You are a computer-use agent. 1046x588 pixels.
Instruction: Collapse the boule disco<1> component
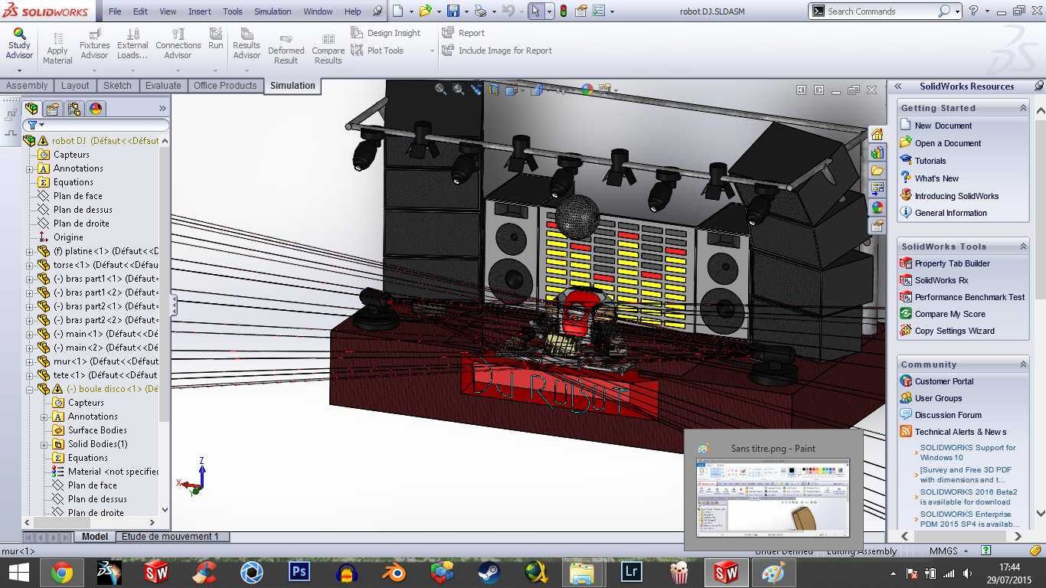(x=30, y=389)
